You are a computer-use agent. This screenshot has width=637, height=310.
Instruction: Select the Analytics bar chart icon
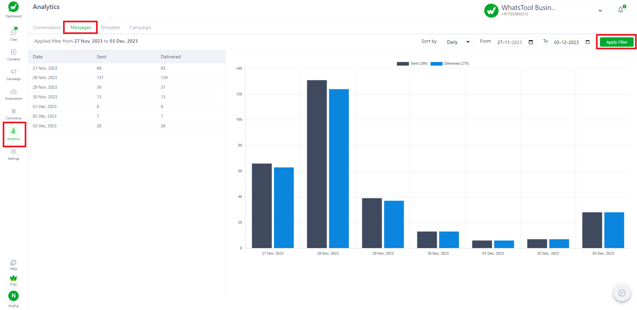coord(13,131)
